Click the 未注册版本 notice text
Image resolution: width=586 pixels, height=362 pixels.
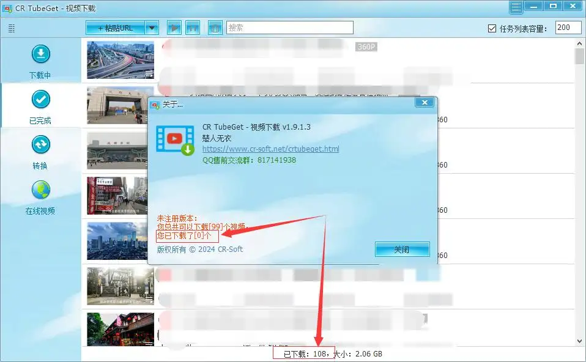click(x=177, y=218)
